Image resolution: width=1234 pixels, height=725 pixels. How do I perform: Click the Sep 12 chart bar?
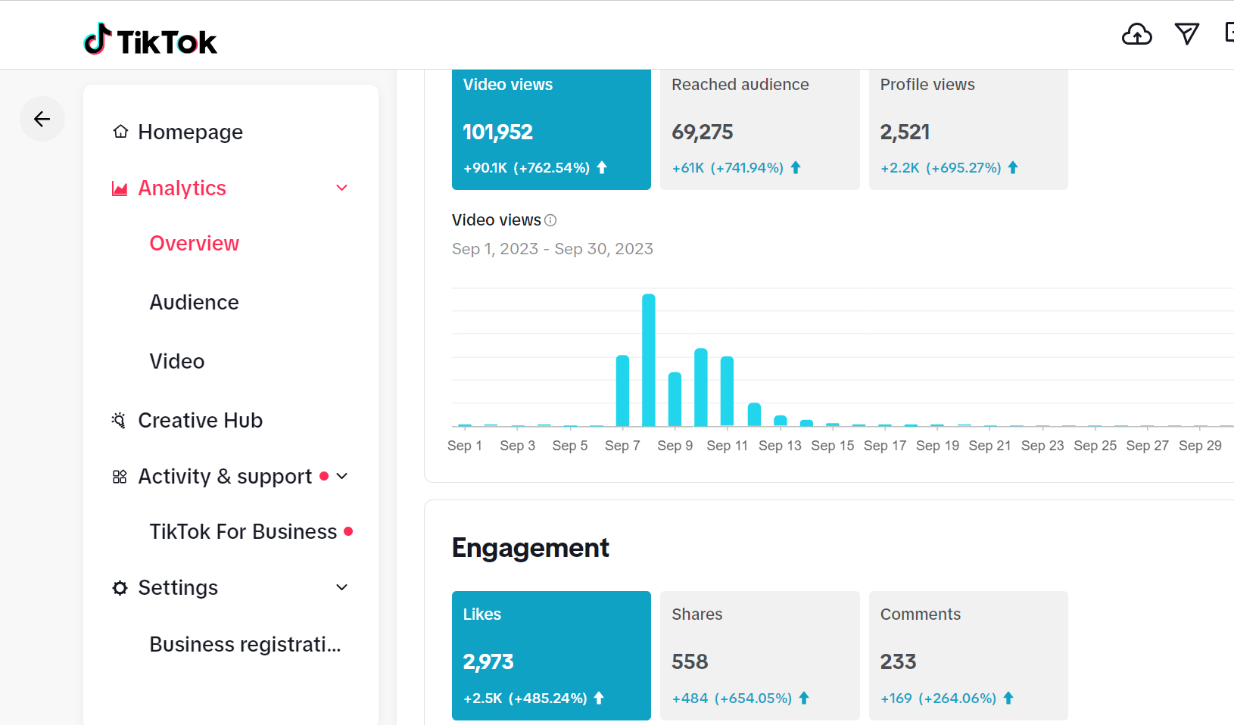click(754, 415)
